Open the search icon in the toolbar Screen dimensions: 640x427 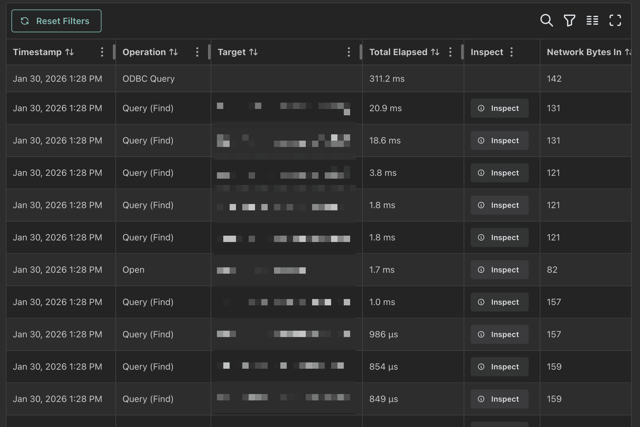(547, 21)
